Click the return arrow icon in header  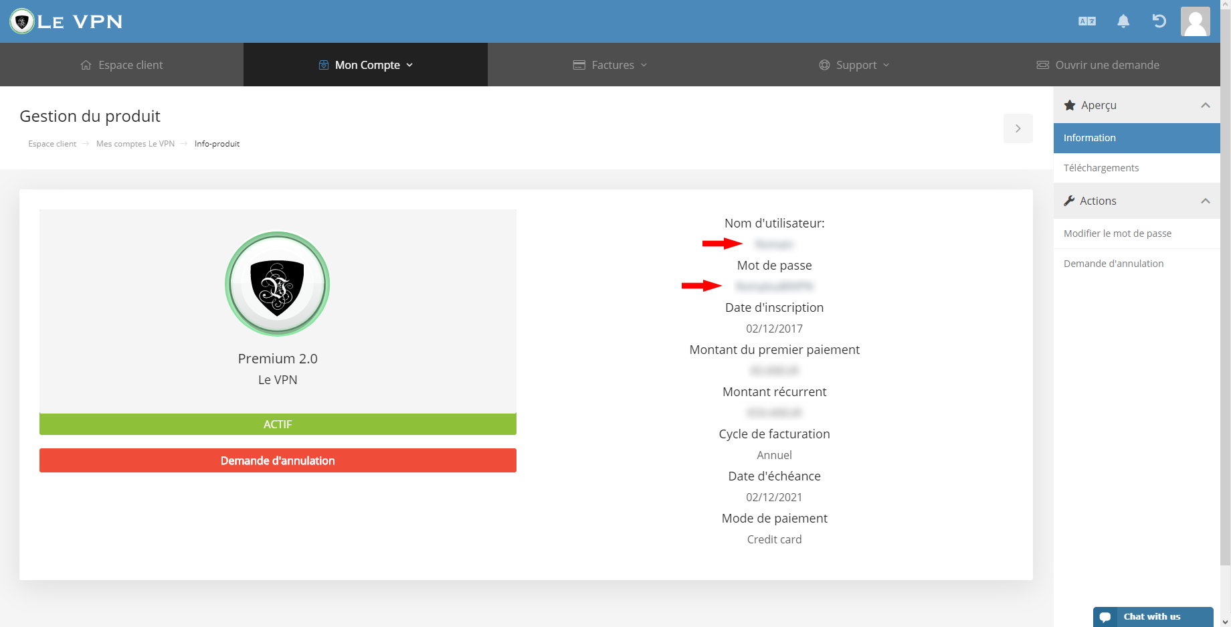coord(1159,21)
